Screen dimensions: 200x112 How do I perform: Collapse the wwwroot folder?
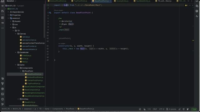8,18
